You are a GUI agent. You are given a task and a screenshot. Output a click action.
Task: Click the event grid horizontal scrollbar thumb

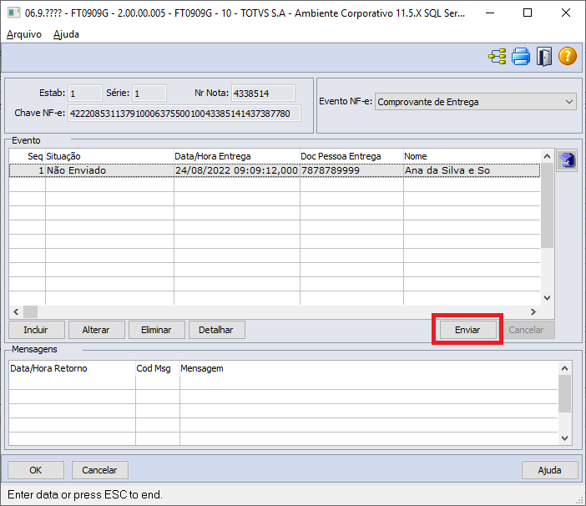click(31, 311)
